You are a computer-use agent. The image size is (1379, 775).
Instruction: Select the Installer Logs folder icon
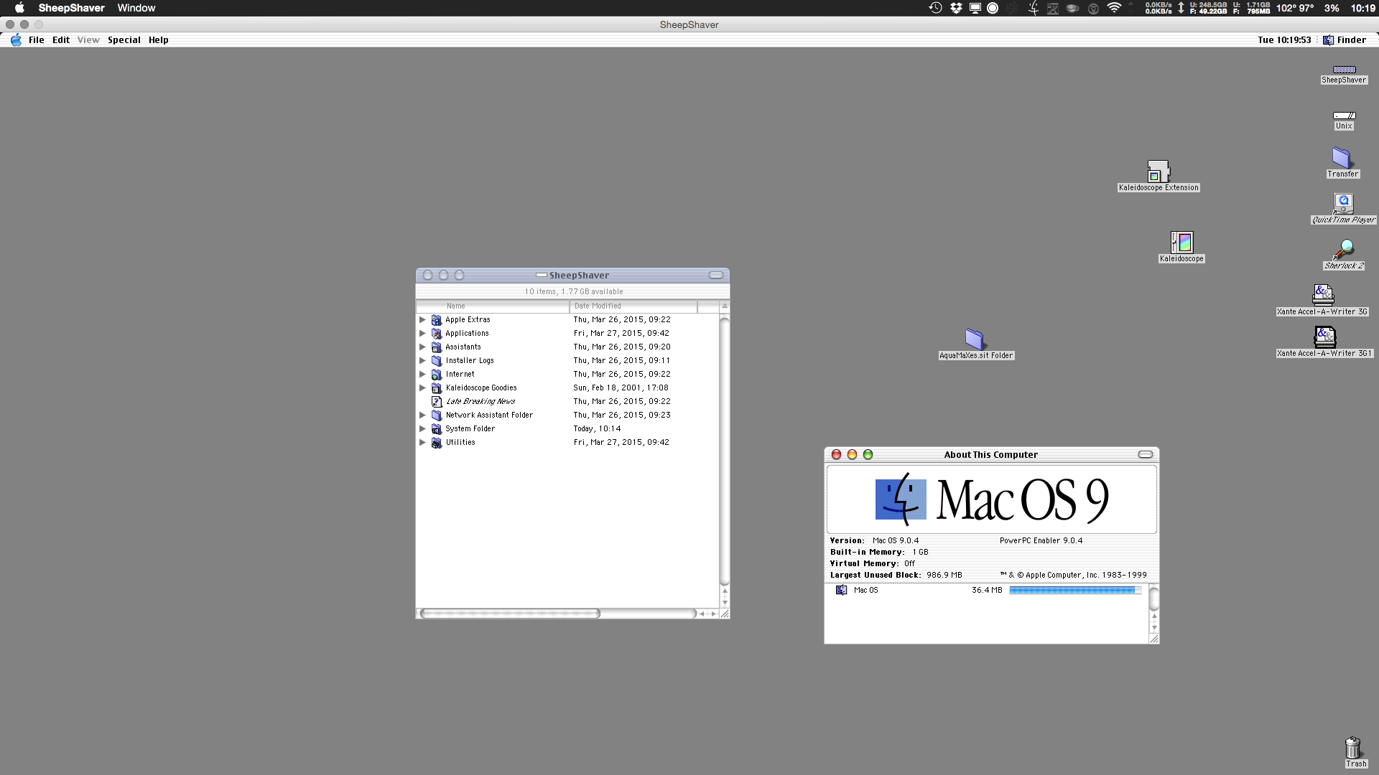436,361
